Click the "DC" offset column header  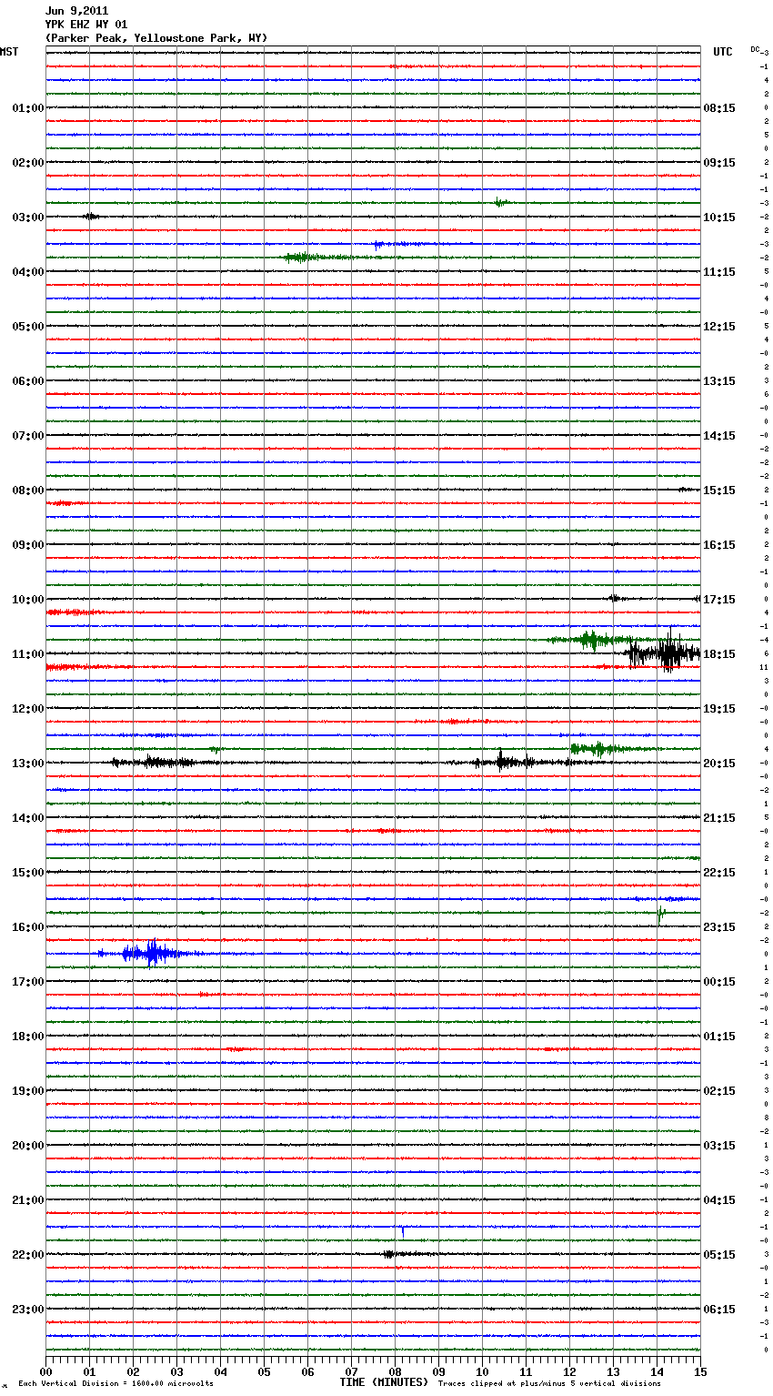(x=755, y=49)
